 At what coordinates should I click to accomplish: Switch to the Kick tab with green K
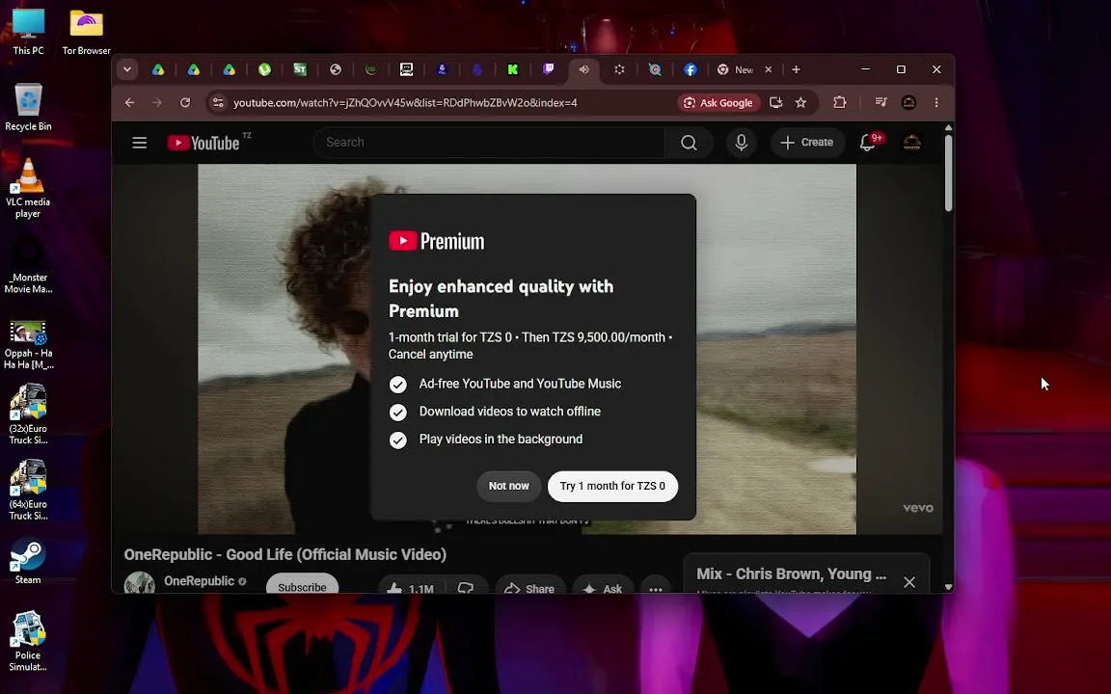click(513, 69)
